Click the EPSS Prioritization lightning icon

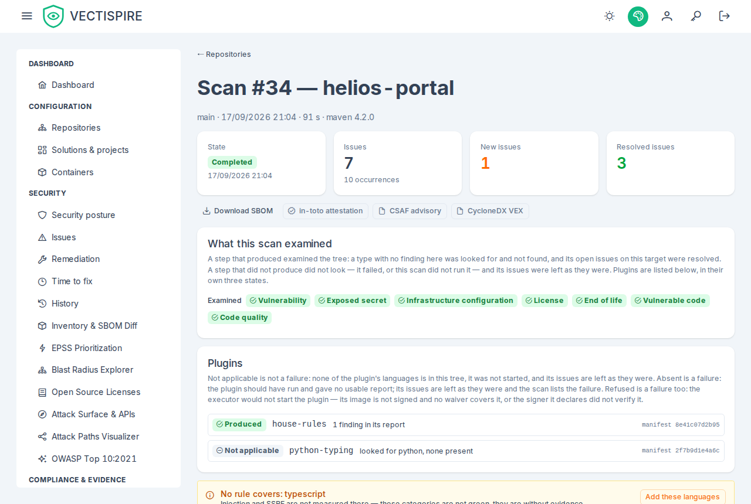click(x=42, y=348)
